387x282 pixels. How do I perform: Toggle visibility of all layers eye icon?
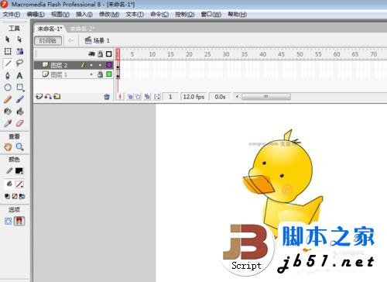[91, 54]
